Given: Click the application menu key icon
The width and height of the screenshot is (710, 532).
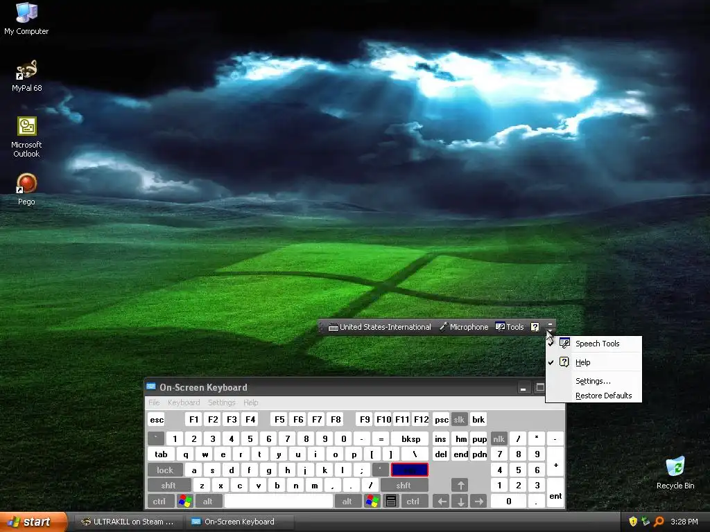Looking at the screenshot, I should tap(391, 502).
